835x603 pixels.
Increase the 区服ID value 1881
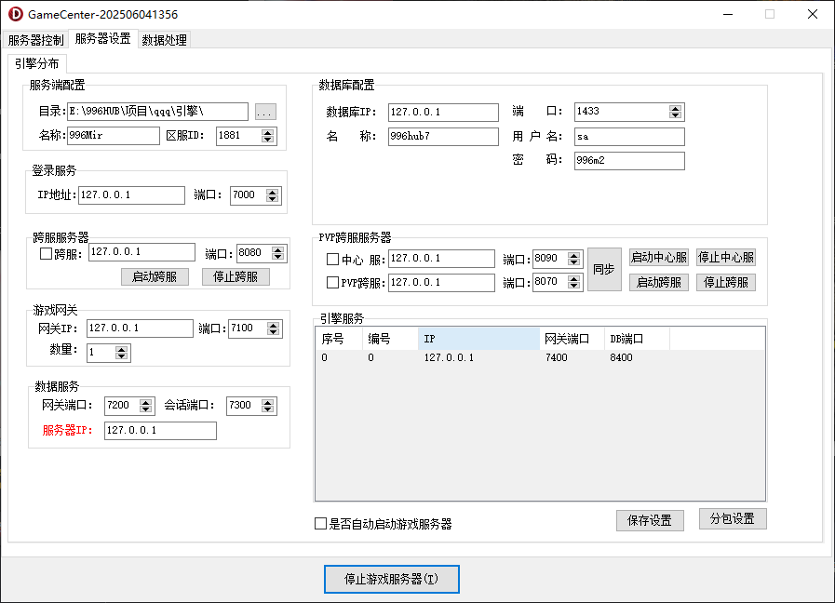point(268,132)
